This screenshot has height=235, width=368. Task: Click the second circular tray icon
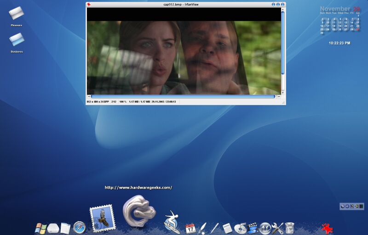pos(347,207)
